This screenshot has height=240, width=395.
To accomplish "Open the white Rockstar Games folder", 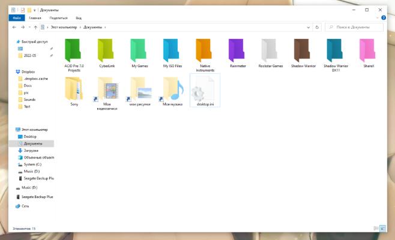I will tap(271, 53).
